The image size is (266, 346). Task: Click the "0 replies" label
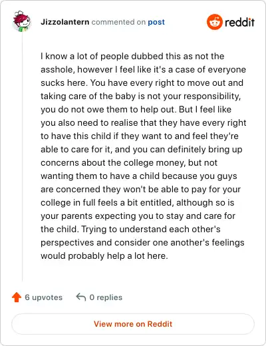coord(106,297)
